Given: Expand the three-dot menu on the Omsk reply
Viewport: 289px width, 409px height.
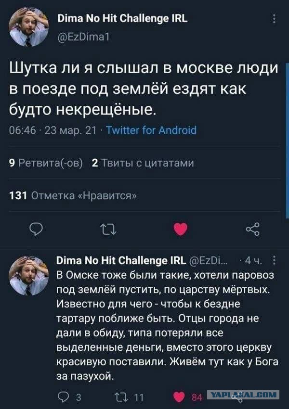Looking at the screenshot, I should 275,262.
